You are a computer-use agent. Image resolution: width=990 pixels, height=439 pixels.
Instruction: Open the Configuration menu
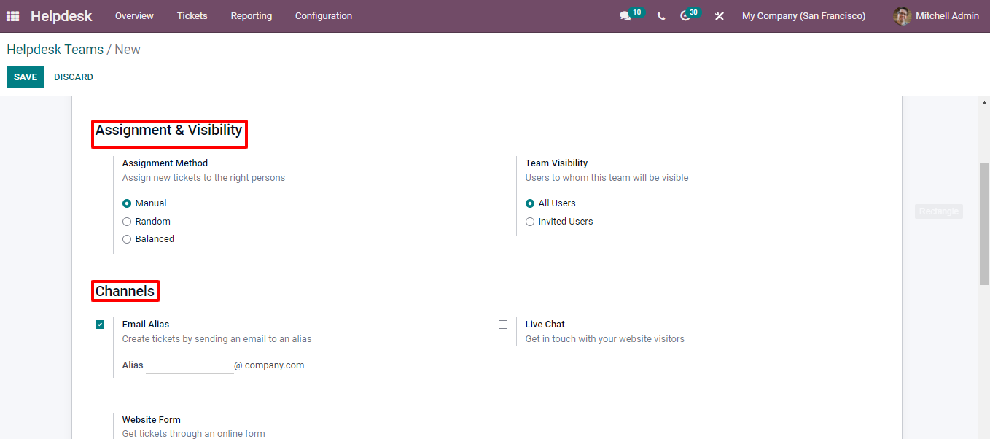[x=324, y=16]
